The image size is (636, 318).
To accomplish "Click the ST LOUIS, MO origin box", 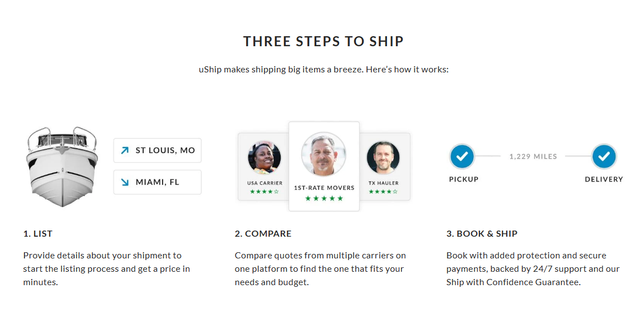I will [x=158, y=150].
